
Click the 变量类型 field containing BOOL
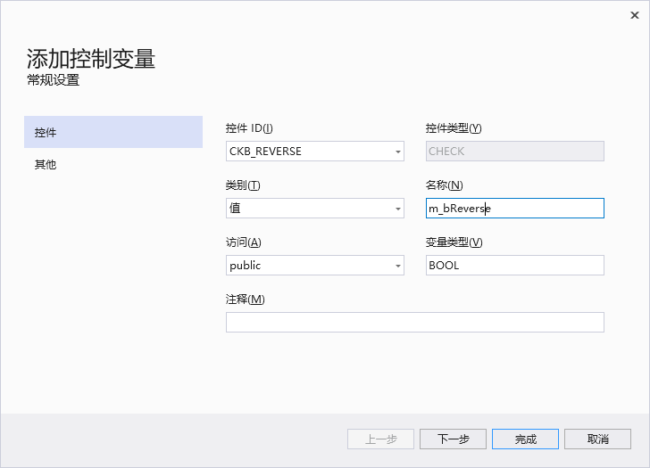(515, 266)
